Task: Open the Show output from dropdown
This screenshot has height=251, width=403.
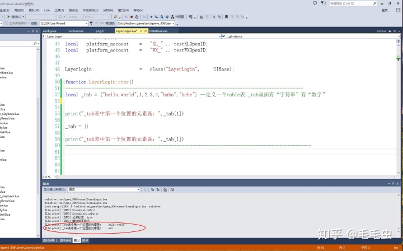Action: point(138,189)
